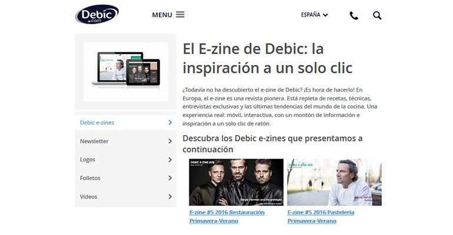Open the E-zine #5 2016 Restauración link
453x235 pixels.
click(226, 217)
